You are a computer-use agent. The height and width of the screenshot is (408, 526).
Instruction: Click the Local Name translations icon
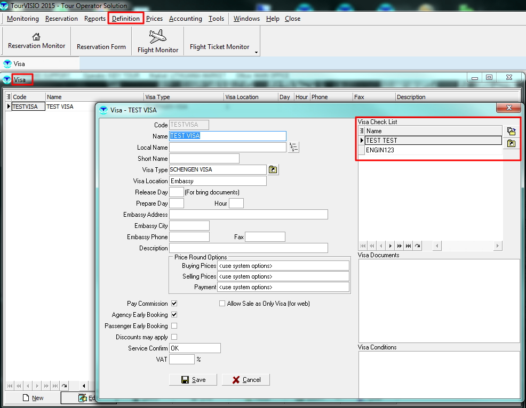pyautogui.click(x=293, y=148)
